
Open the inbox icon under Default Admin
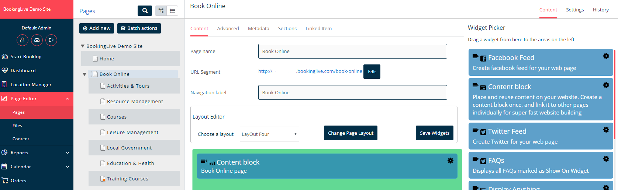37,40
